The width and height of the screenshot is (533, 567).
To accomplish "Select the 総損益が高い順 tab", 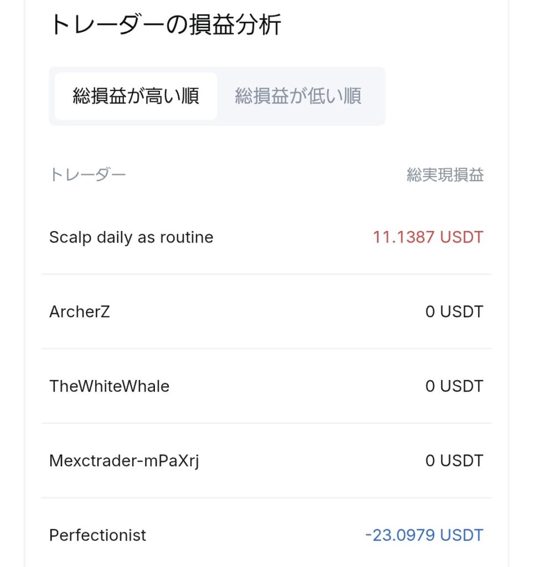I will tap(136, 96).
